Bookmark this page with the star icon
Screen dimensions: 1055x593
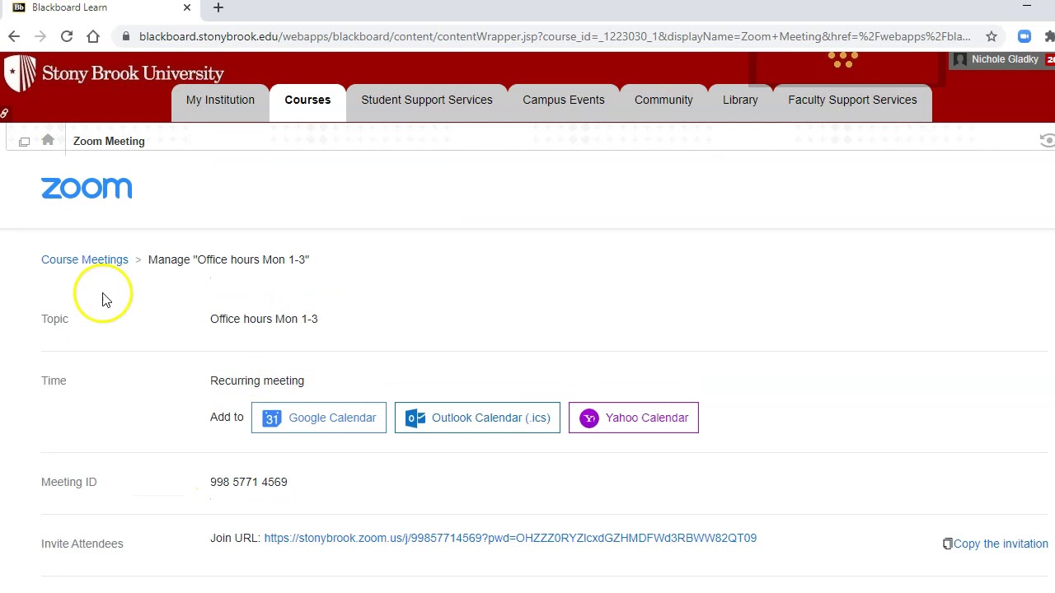click(x=992, y=36)
